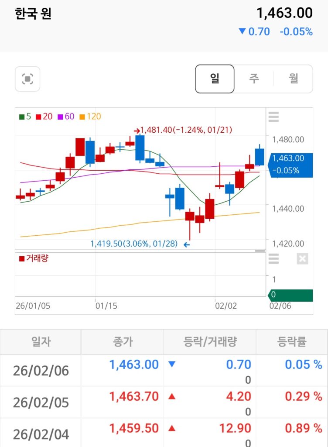This screenshot has height=447, width=328.
Task: Toggle the 60-day moving average legend
Action: (x=66, y=117)
